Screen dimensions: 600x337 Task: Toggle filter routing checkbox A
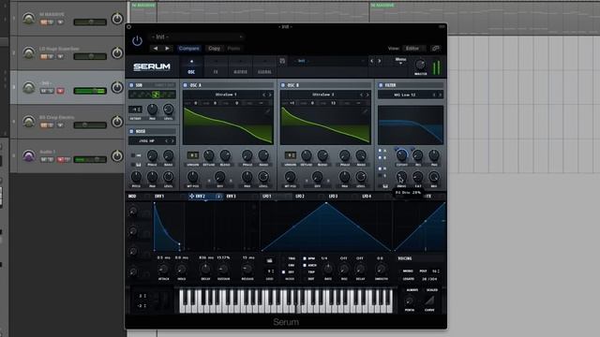coord(380,151)
